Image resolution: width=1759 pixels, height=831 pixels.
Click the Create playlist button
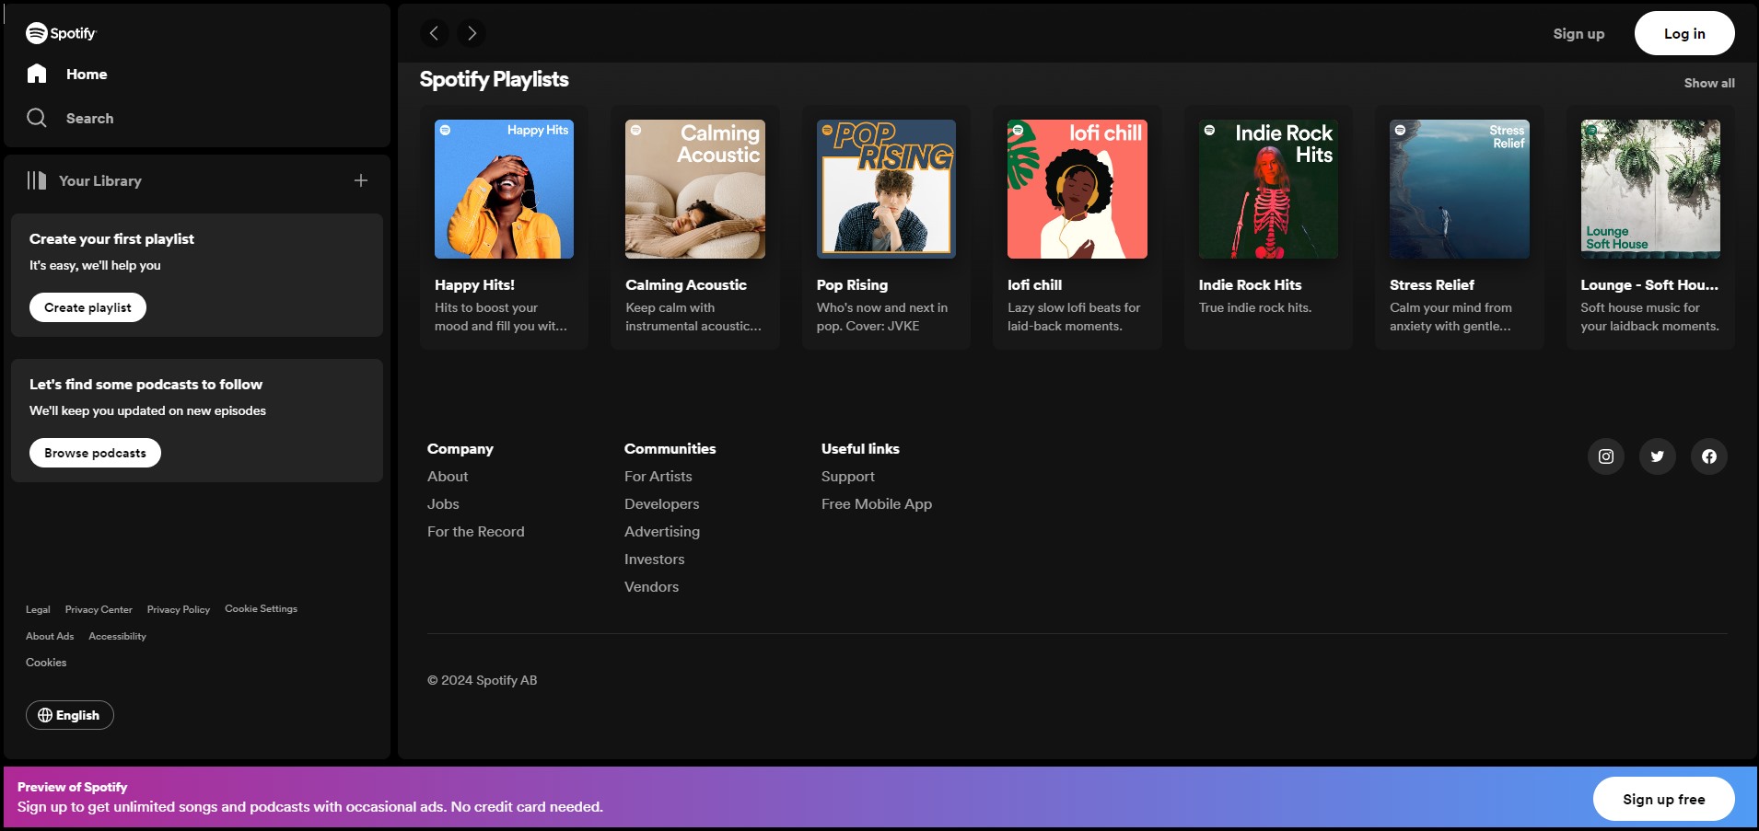(x=87, y=307)
